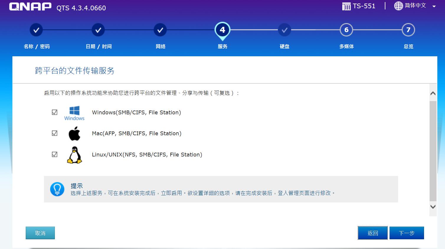445x249 pixels.
Task: Click the TS-551 device icon
Action: (x=346, y=6)
